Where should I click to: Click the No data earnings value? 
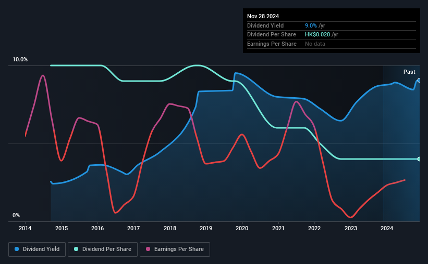click(315, 44)
